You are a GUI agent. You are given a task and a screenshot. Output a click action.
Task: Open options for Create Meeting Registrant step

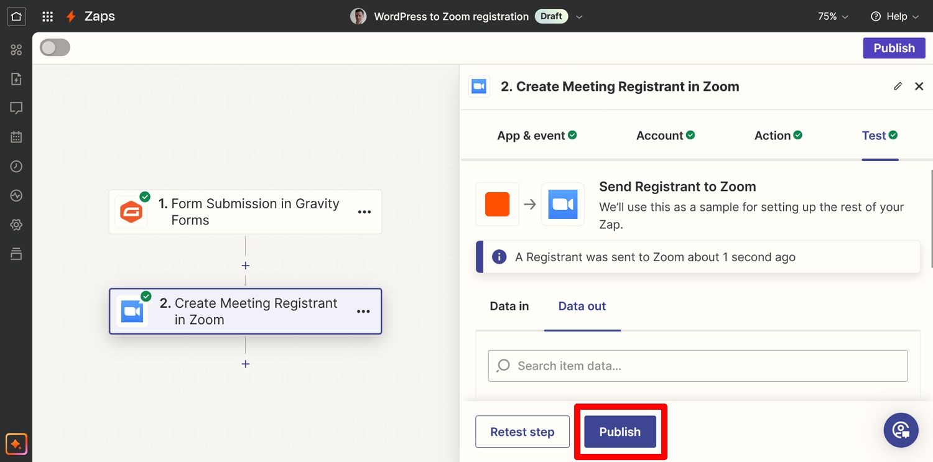click(363, 311)
